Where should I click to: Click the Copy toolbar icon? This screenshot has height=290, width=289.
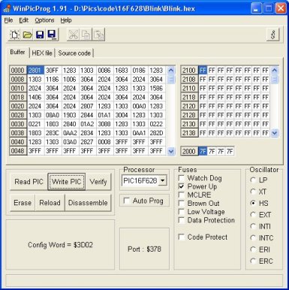86,35
